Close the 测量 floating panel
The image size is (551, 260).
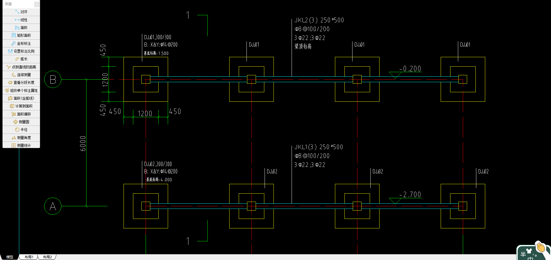37,4
